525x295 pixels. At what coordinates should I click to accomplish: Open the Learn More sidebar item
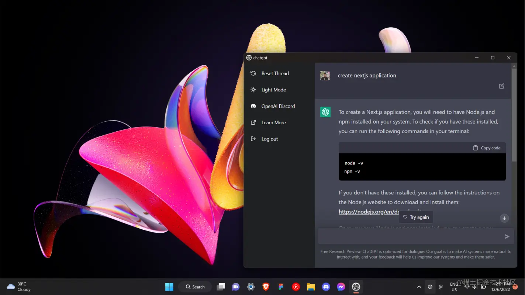(268, 122)
